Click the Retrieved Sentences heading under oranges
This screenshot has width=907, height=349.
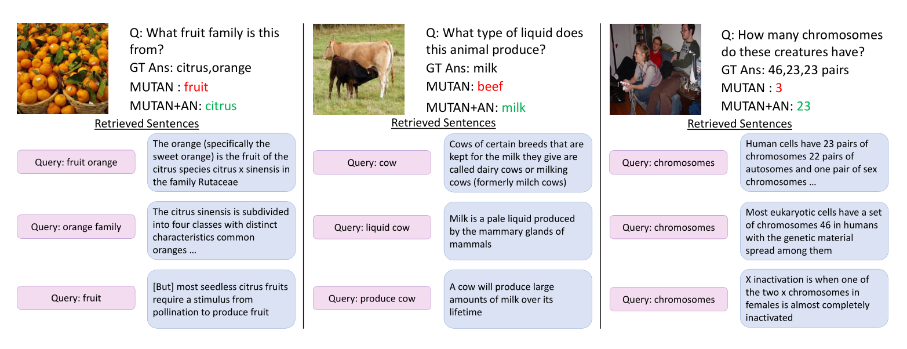(x=147, y=123)
